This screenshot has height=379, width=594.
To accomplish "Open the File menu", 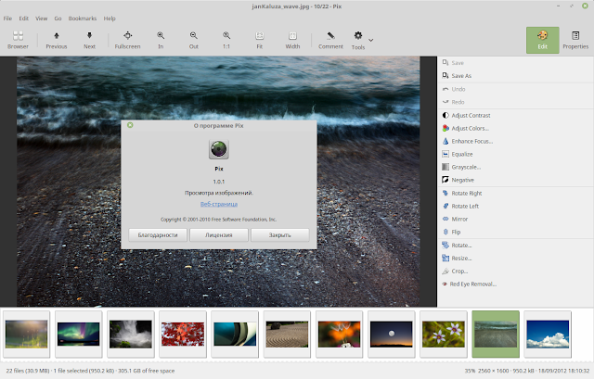I will point(7,19).
